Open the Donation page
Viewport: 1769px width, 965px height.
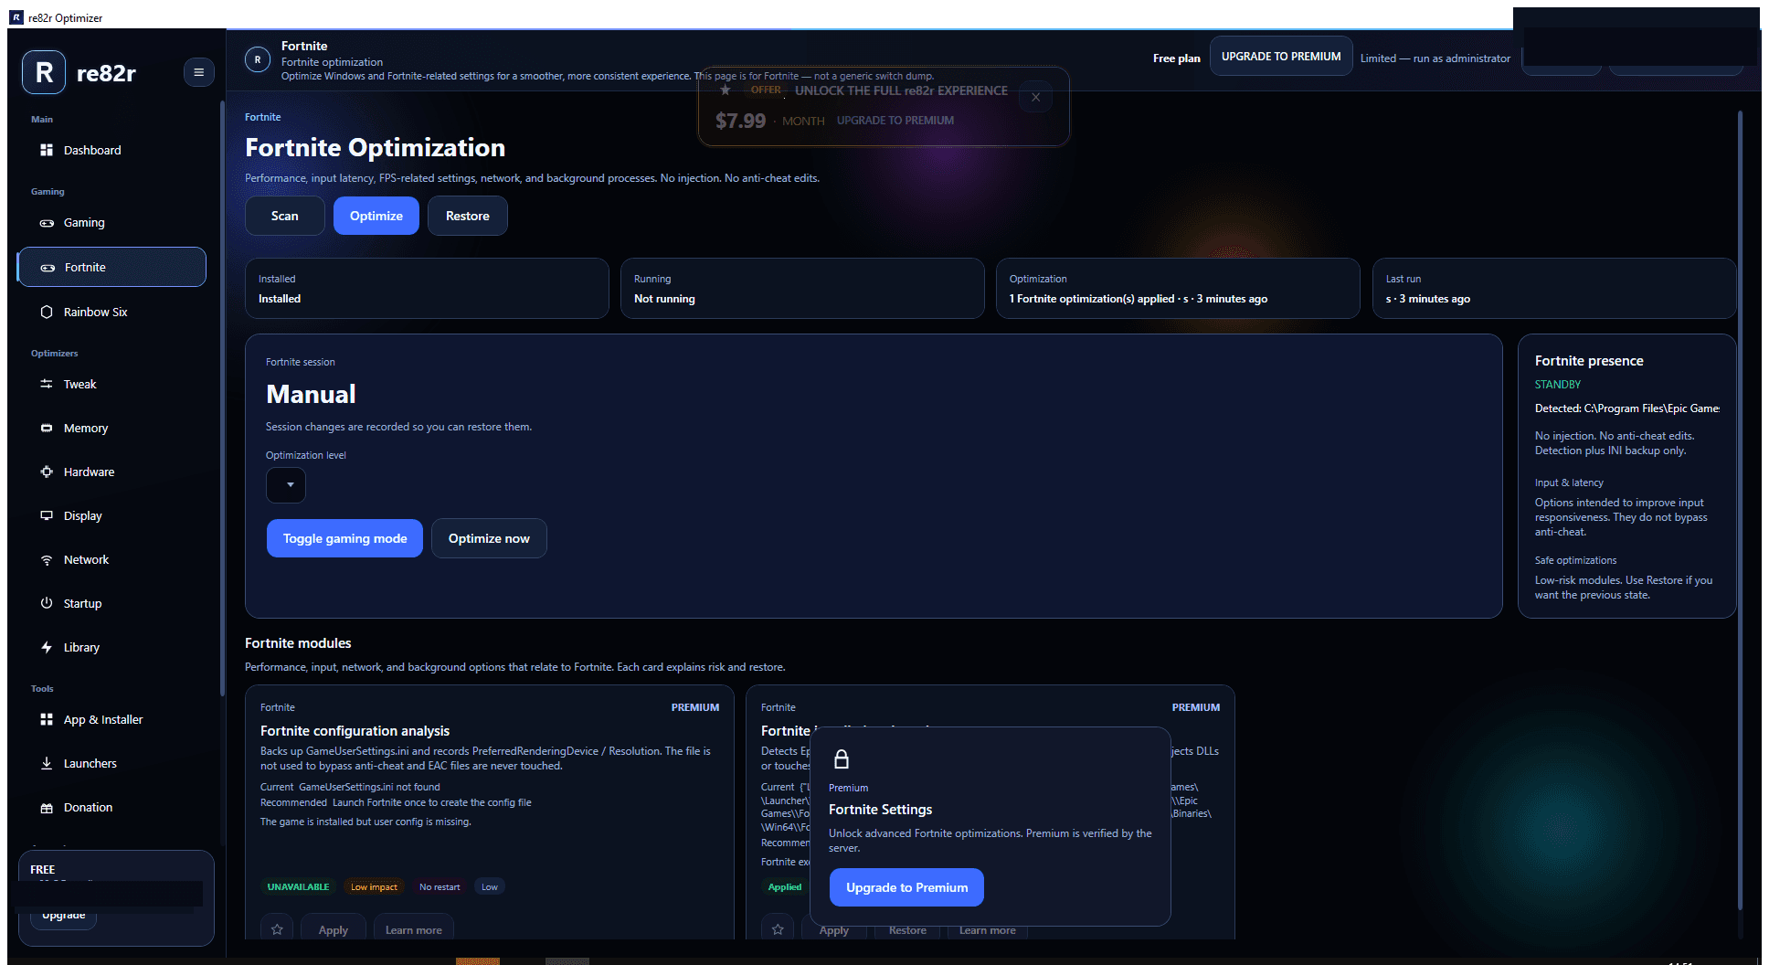[111, 808]
